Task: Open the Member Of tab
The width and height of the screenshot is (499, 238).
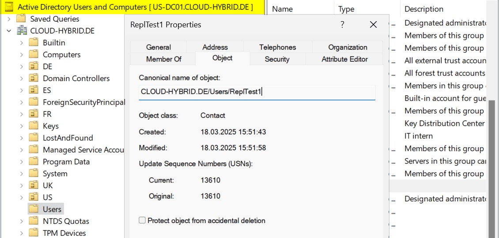Action: 163,59
